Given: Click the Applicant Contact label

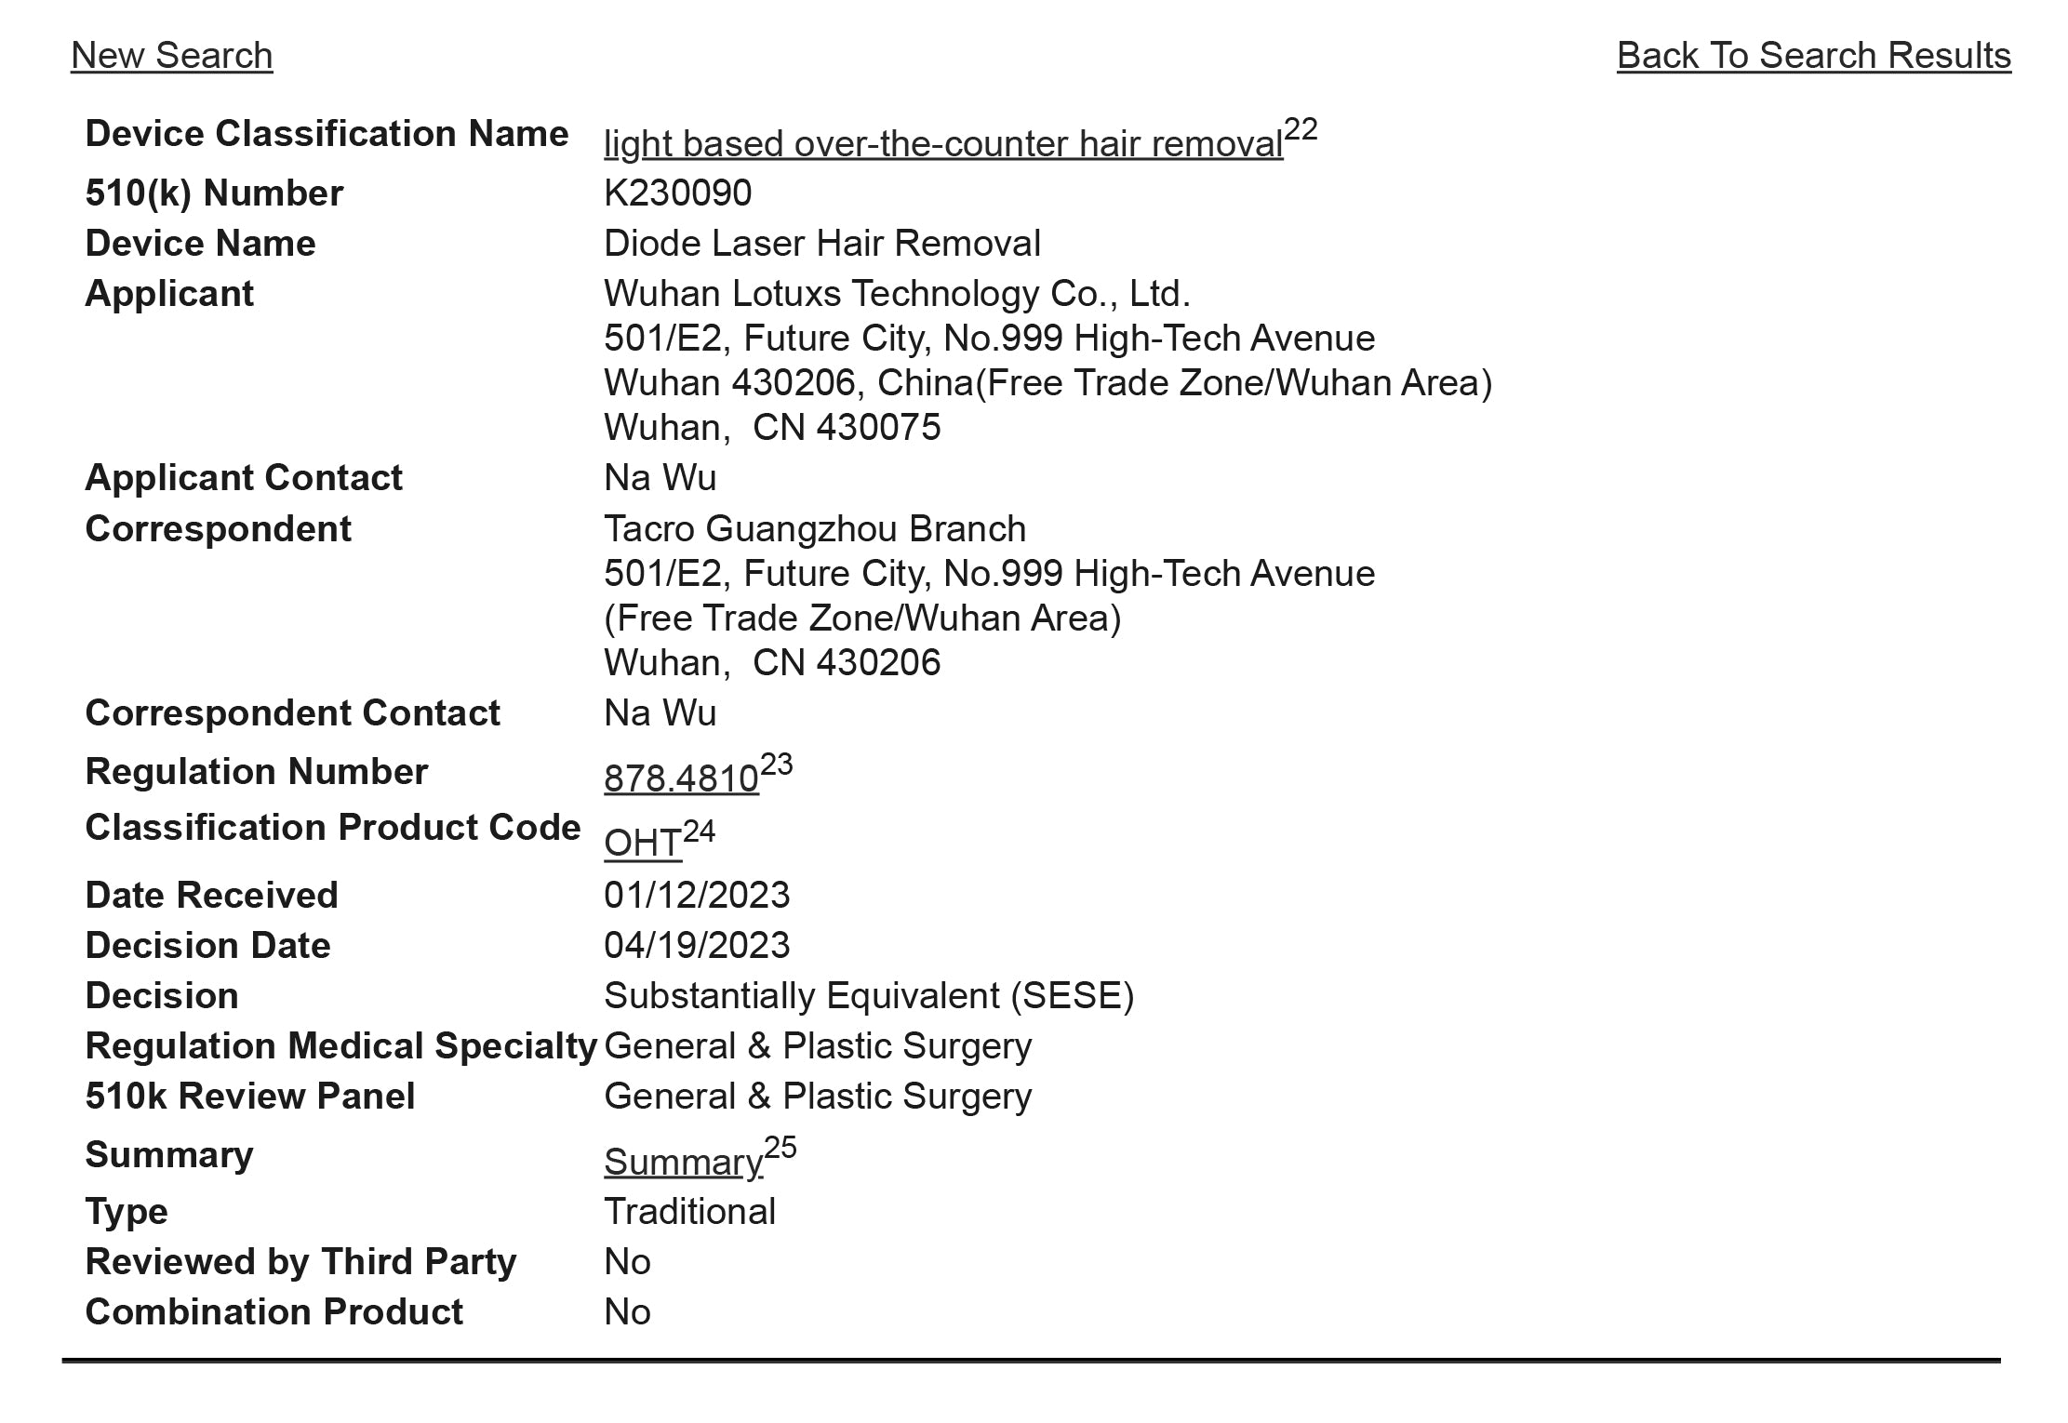Looking at the screenshot, I should 244,478.
